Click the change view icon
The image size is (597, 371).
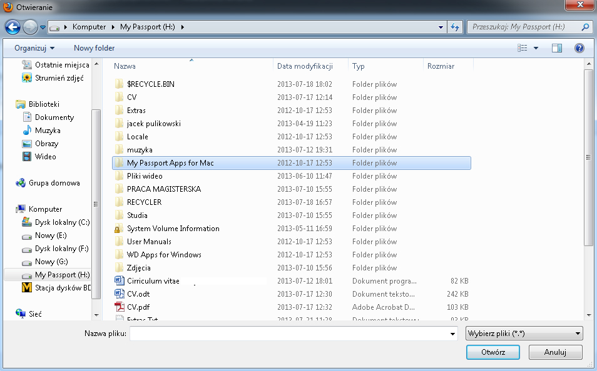(523, 48)
